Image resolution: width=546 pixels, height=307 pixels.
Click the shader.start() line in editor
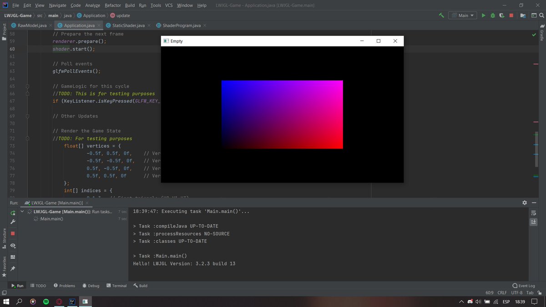(x=73, y=49)
